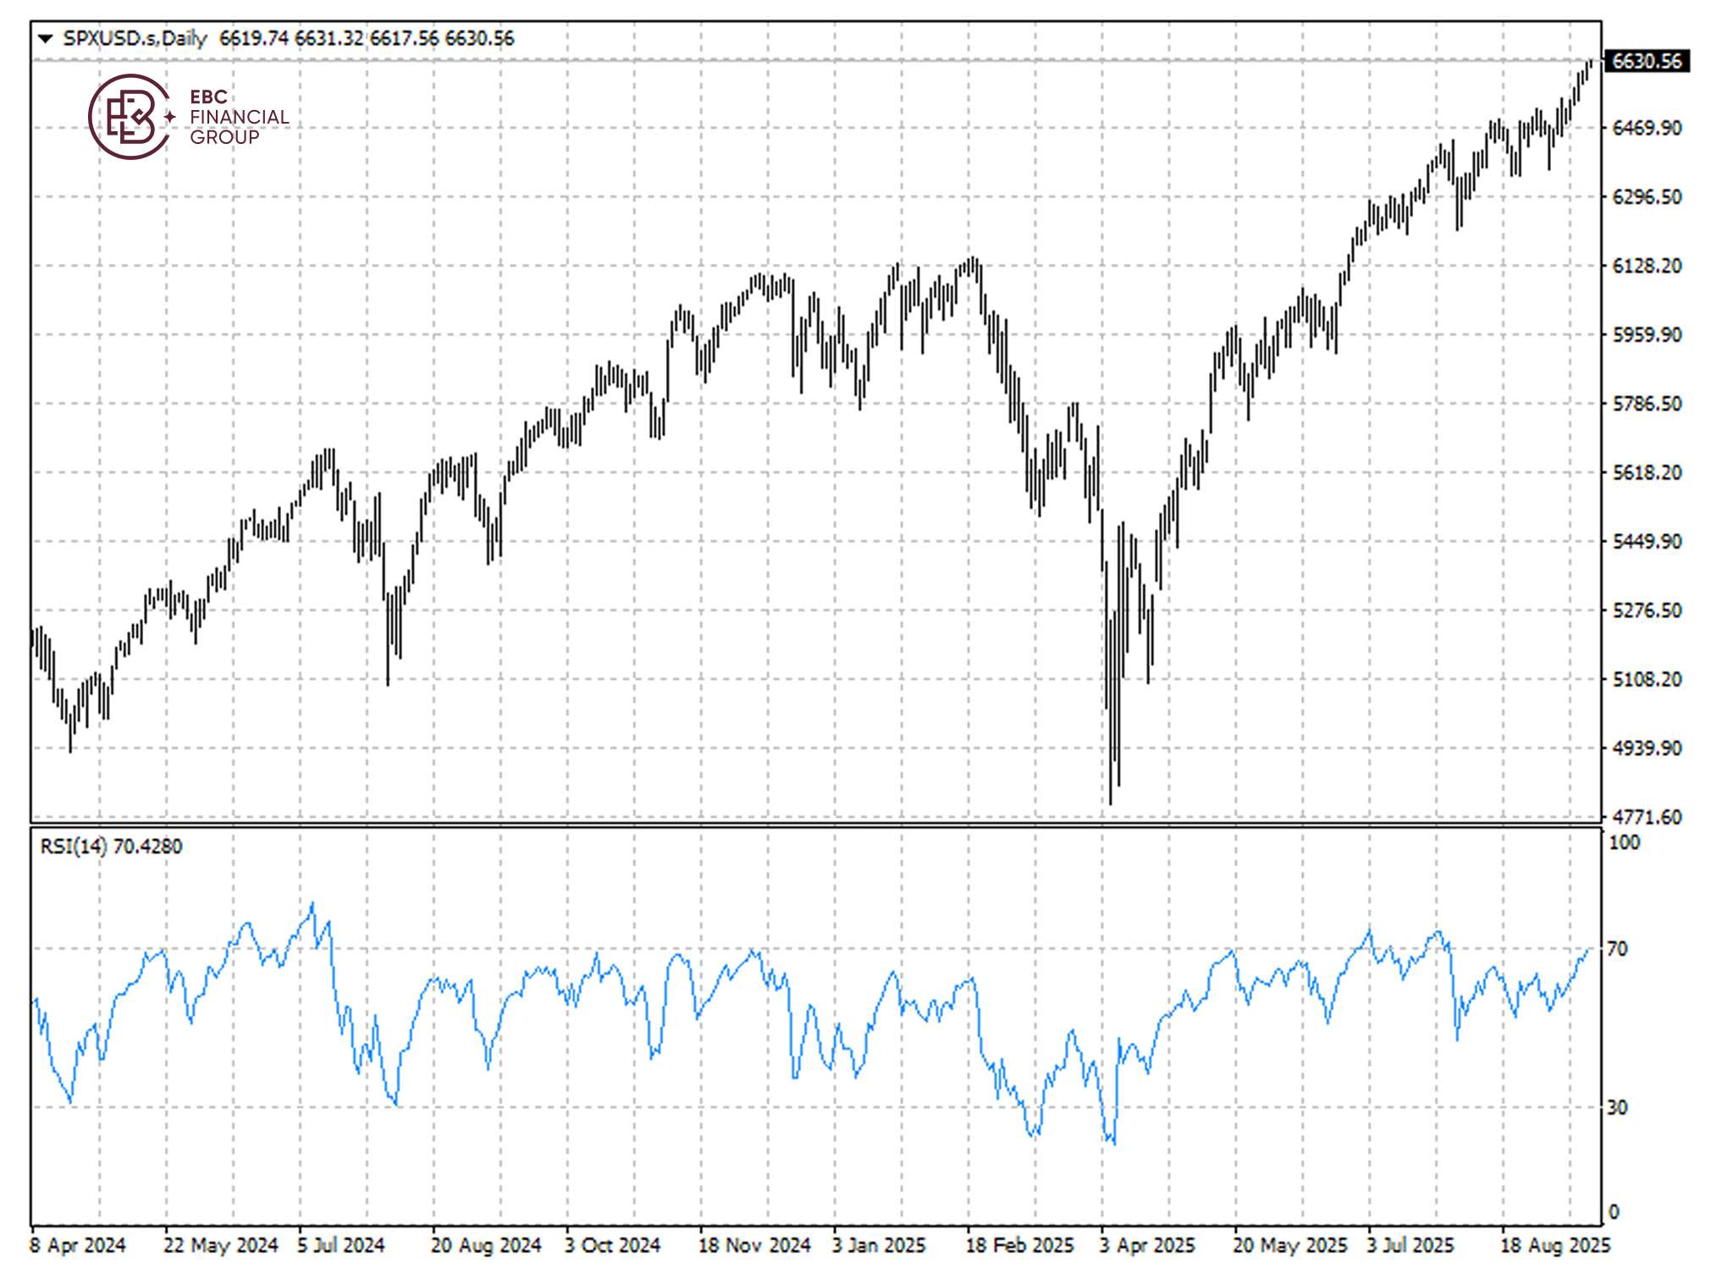Click the RSI overbought level 70 label
The height and width of the screenshot is (1285, 1722).
(x=1618, y=949)
